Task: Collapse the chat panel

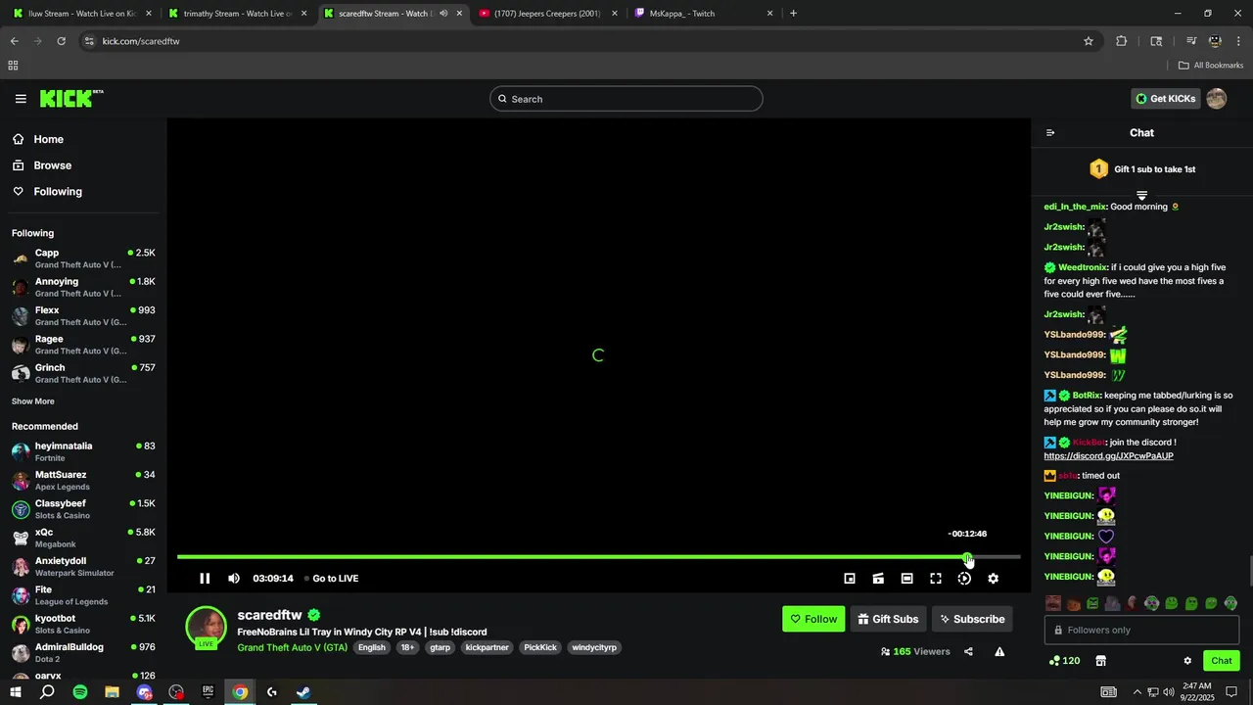Action: point(1050,133)
